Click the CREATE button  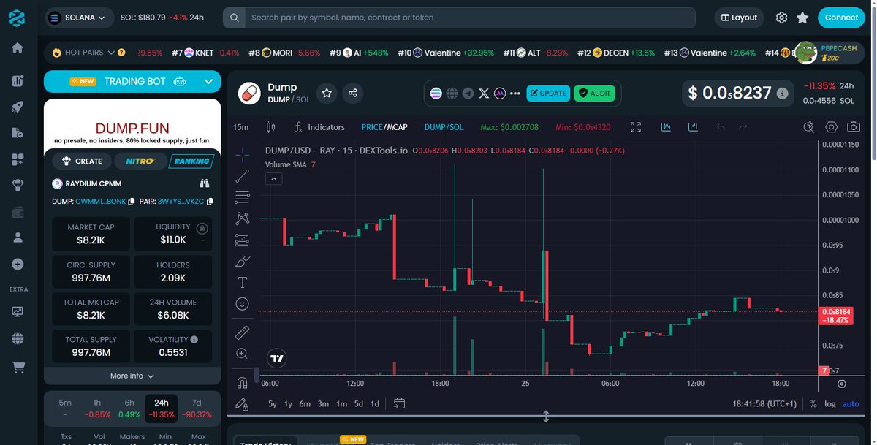click(x=82, y=161)
